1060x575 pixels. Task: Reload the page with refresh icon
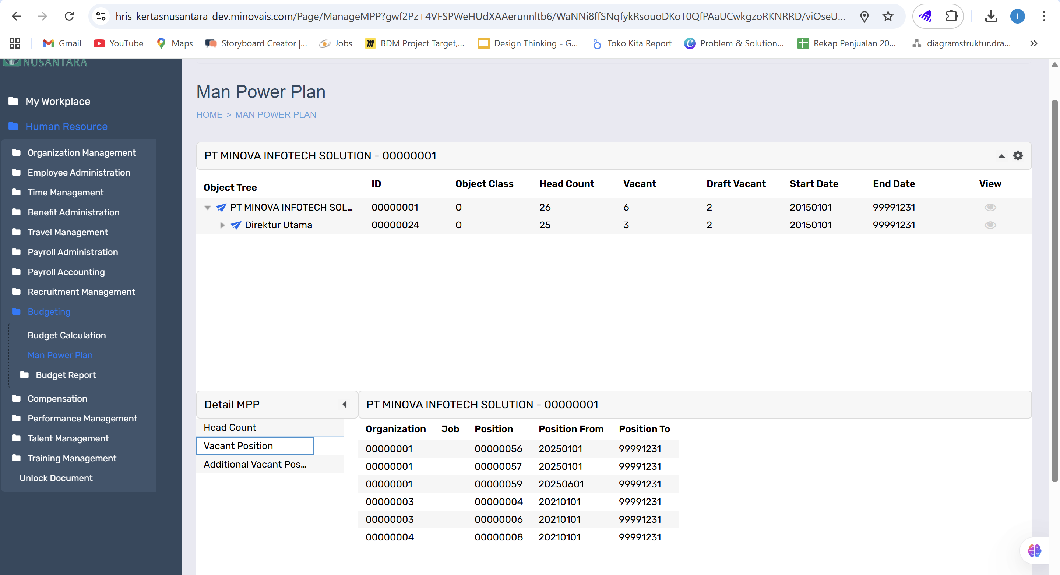tap(69, 17)
